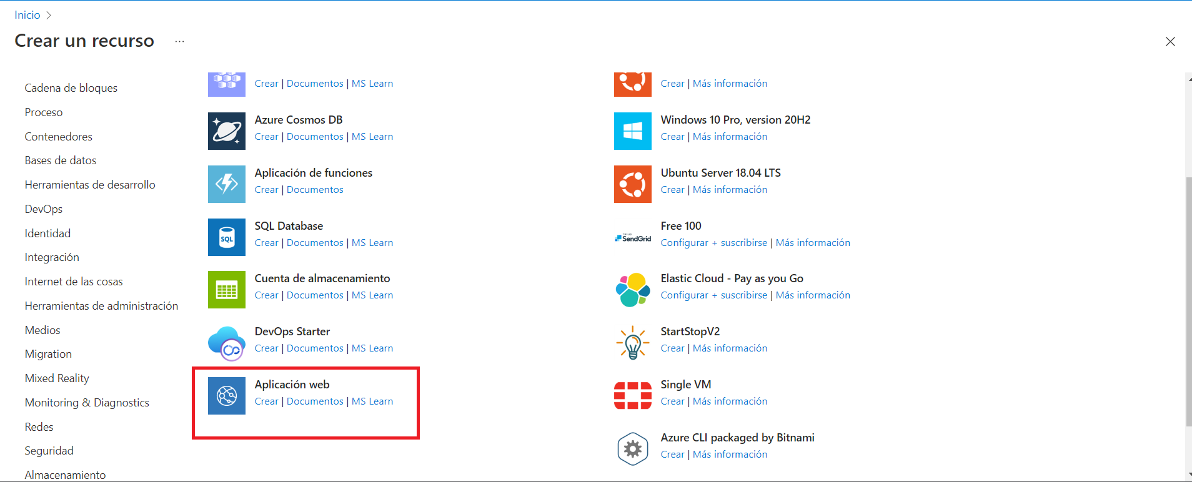Click the SendGrid logo icon
The height and width of the screenshot is (482, 1192).
633,238
